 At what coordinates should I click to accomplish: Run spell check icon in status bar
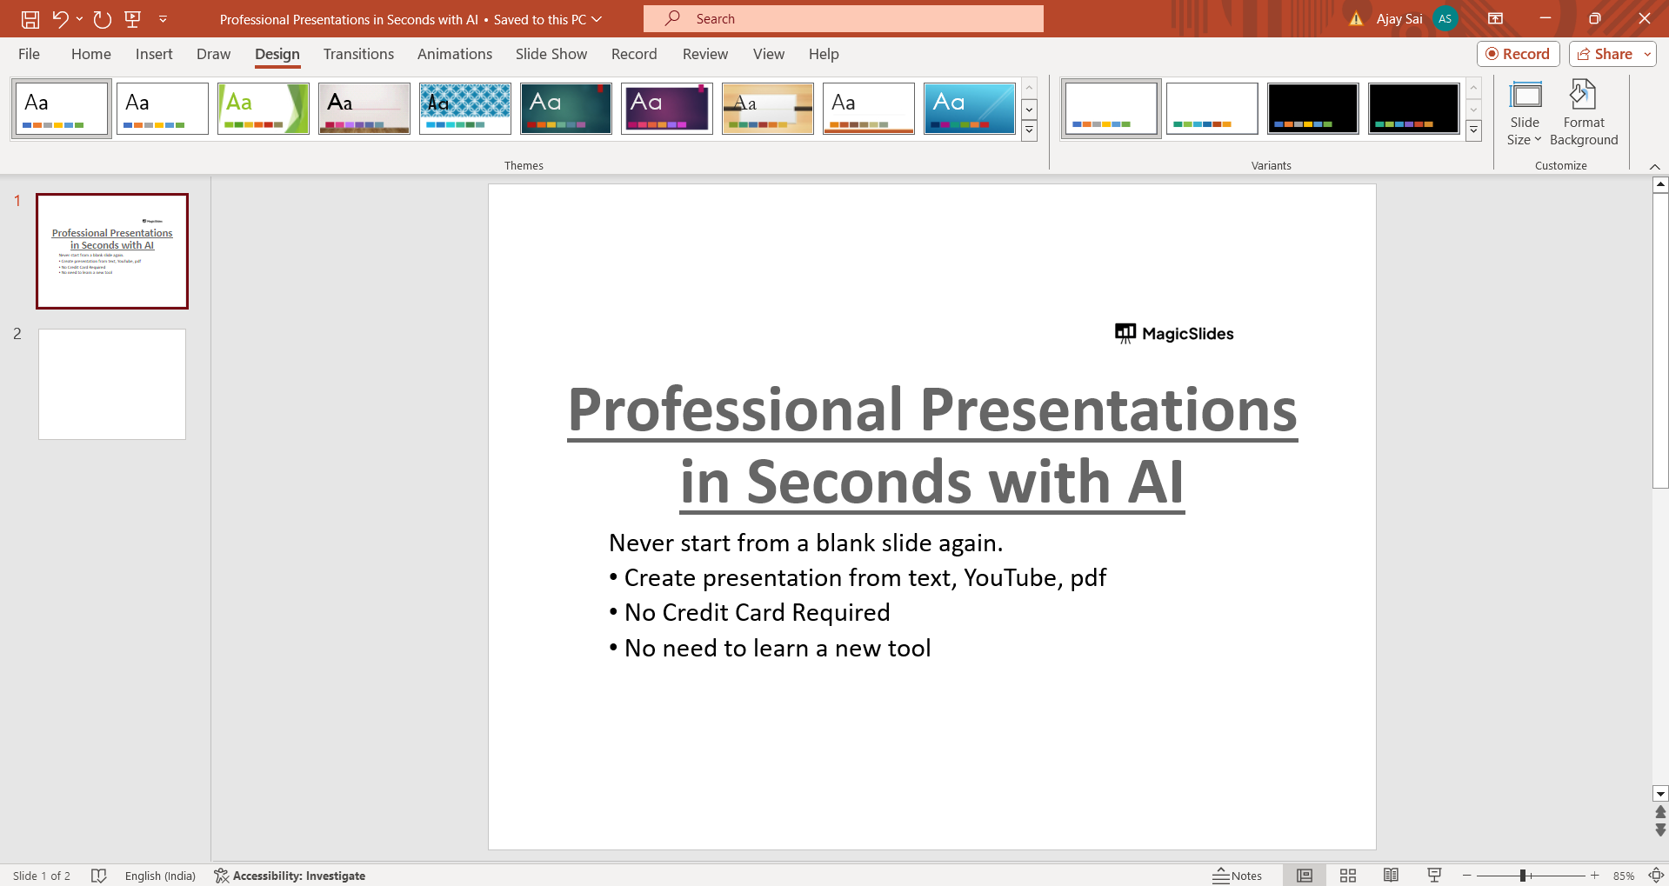tap(99, 876)
